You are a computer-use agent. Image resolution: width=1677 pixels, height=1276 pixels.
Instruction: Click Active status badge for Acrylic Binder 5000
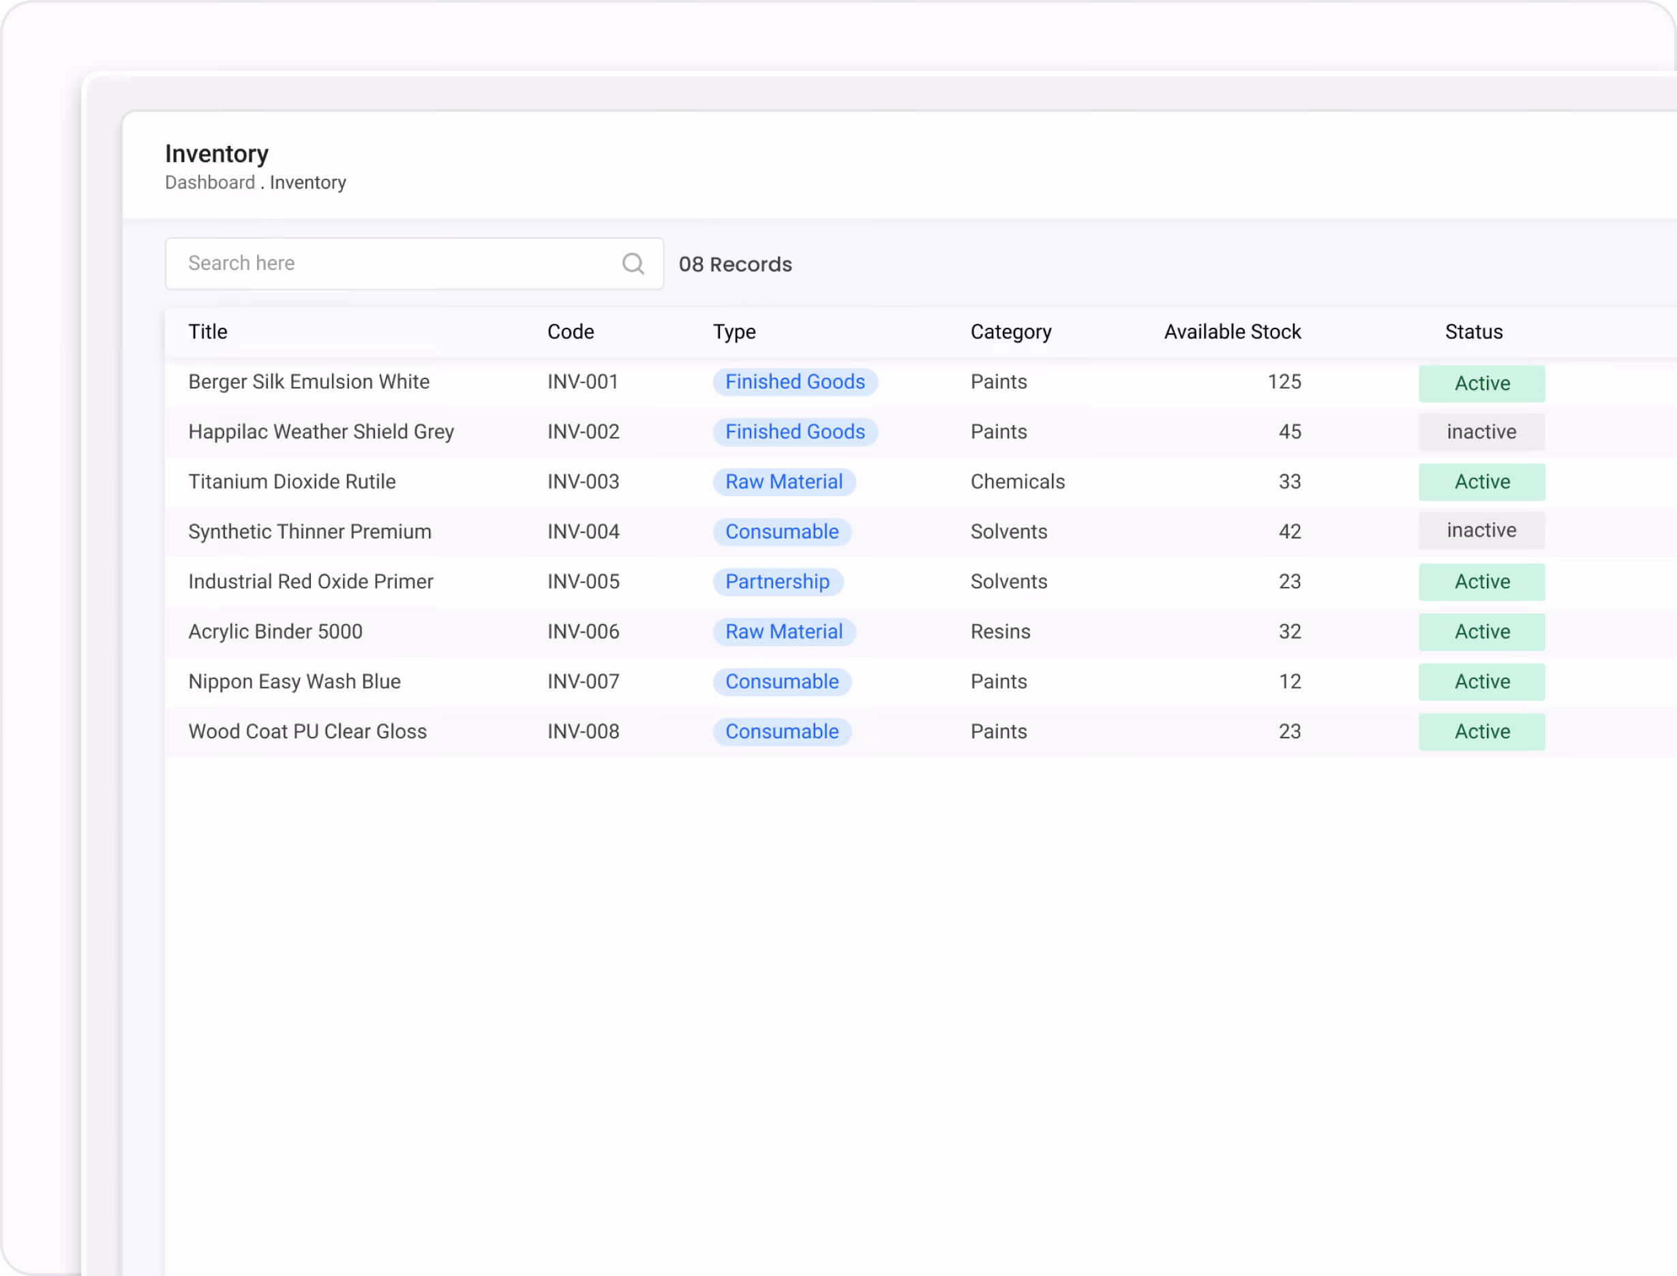[x=1481, y=632]
